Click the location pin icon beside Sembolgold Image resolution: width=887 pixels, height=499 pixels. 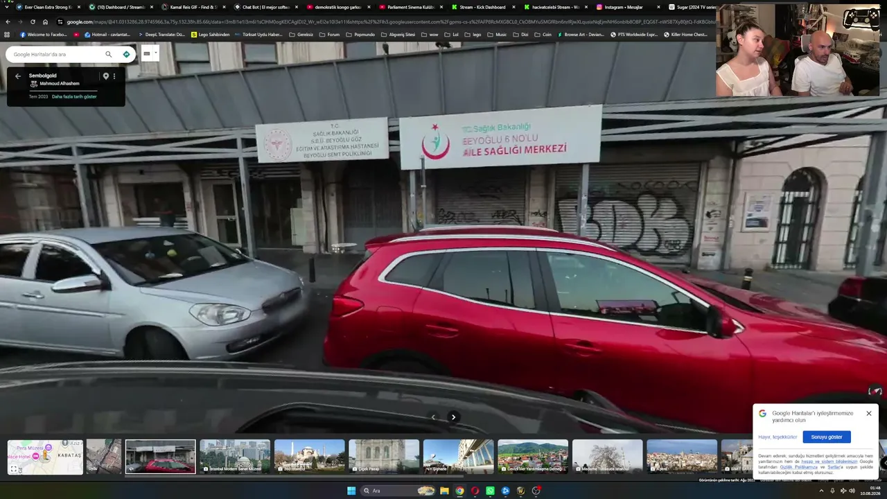click(106, 76)
